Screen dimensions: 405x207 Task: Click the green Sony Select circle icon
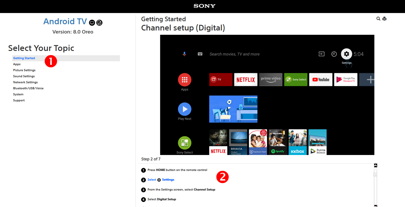tap(184, 143)
